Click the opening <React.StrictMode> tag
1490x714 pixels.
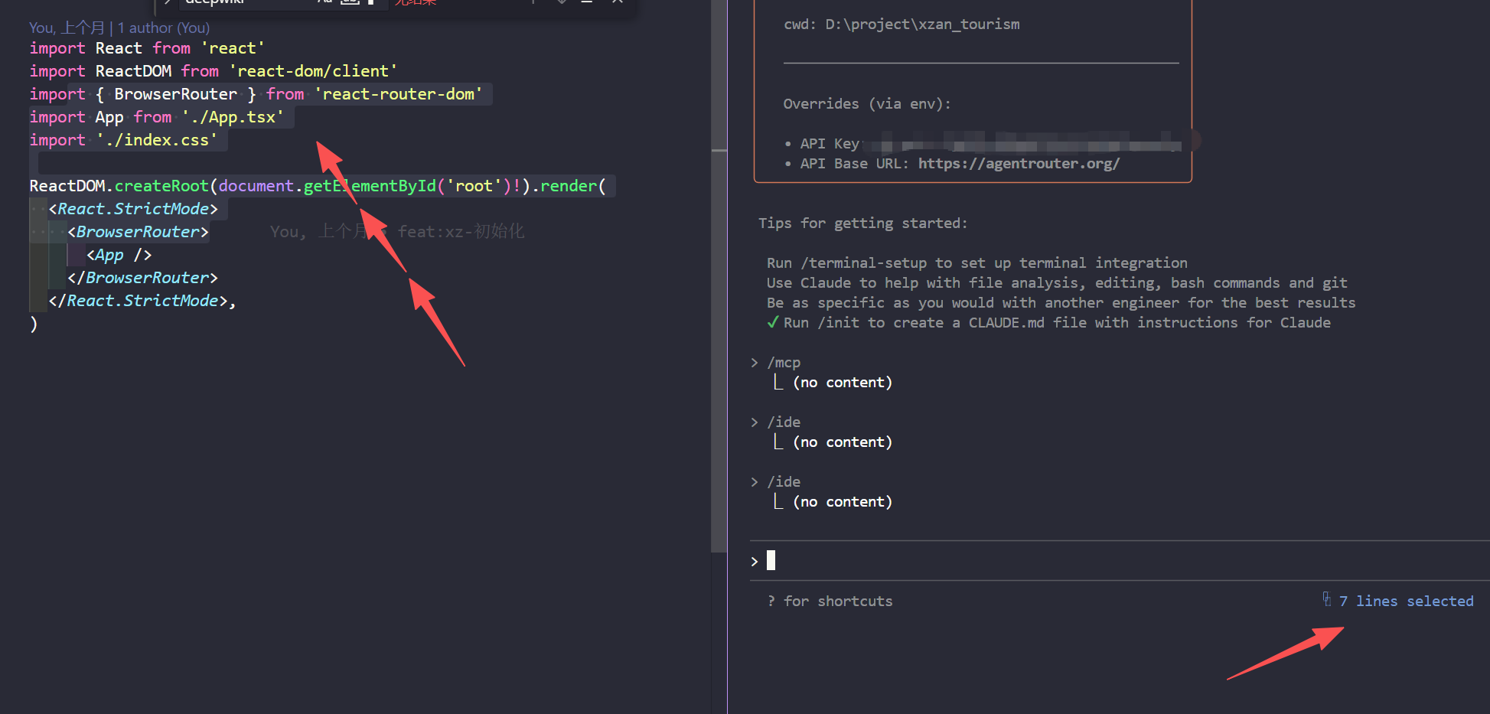[x=133, y=208]
